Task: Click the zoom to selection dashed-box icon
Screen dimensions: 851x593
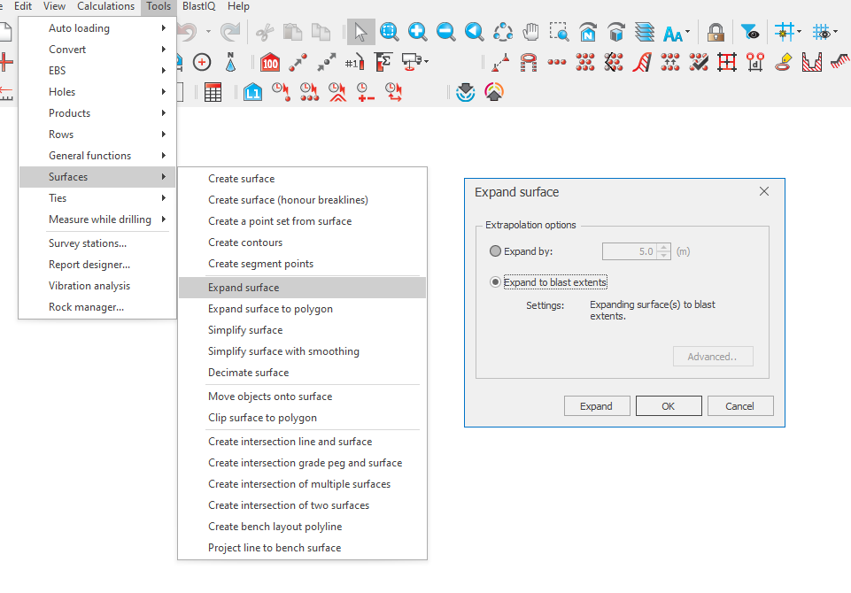Action: tap(559, 32)
